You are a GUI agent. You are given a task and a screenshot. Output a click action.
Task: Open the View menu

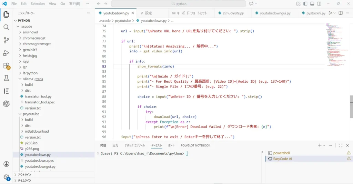tap(52, 3)
